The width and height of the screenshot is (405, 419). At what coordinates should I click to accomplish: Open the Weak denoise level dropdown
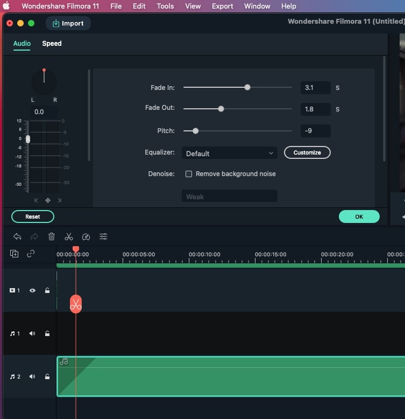230,197
